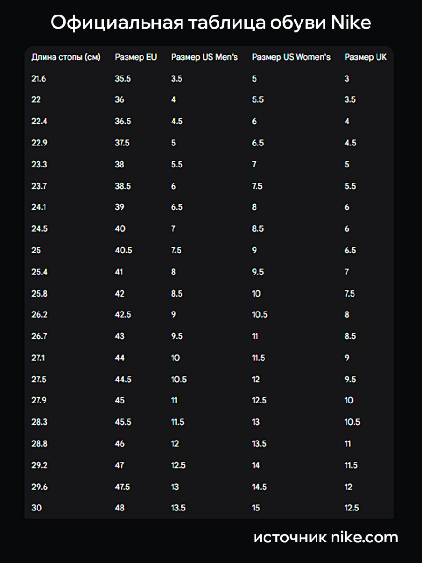
Task: Select the foot length 26.7 cell
Action: (x=39, y=336)
